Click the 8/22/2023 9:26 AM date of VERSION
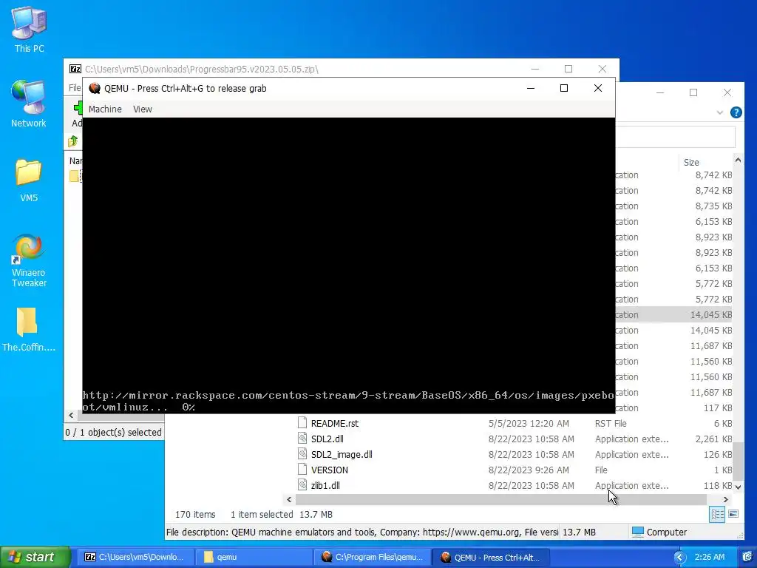 [529, 470]
